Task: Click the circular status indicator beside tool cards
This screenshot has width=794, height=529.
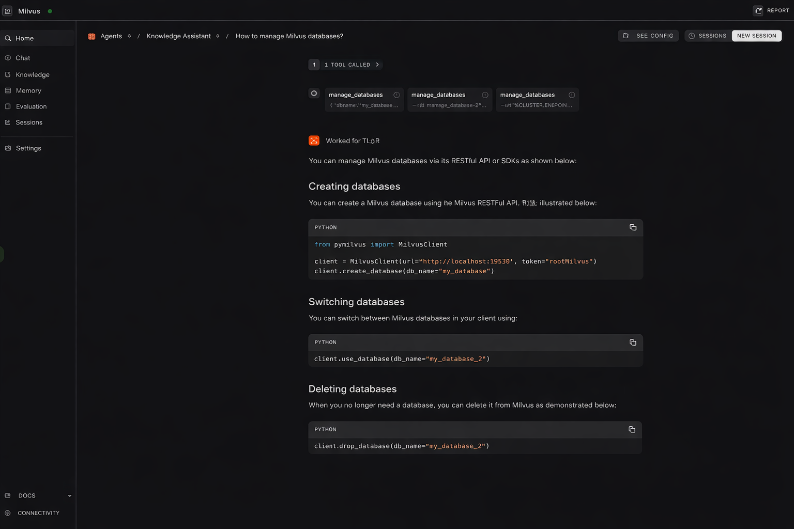Action: point(314,94)
